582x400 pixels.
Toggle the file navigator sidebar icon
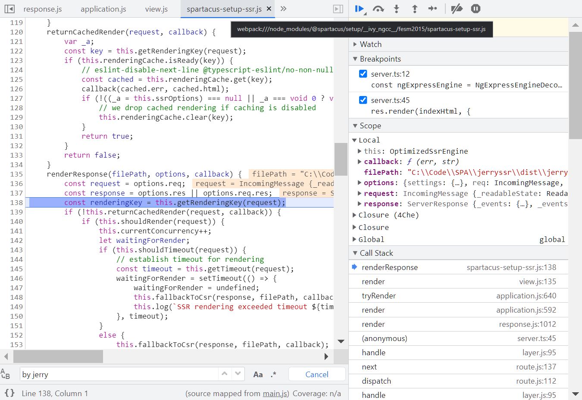[9, 9]
